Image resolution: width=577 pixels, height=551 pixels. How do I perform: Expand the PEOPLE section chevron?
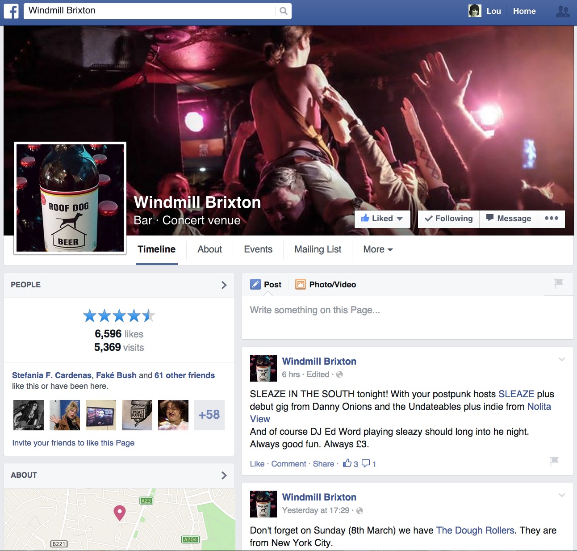click(224, 285)
